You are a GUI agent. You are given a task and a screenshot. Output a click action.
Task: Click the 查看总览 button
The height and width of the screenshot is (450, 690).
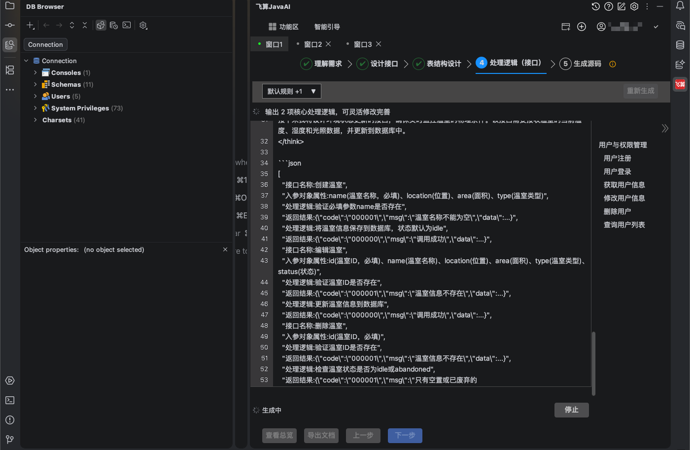click(280, 435)
